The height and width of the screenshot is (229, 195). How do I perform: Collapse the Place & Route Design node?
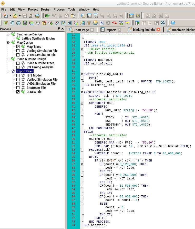8,59
